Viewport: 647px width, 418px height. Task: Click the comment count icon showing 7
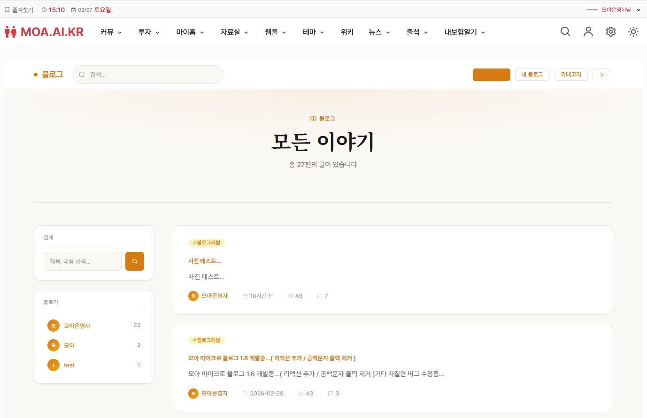320,296
